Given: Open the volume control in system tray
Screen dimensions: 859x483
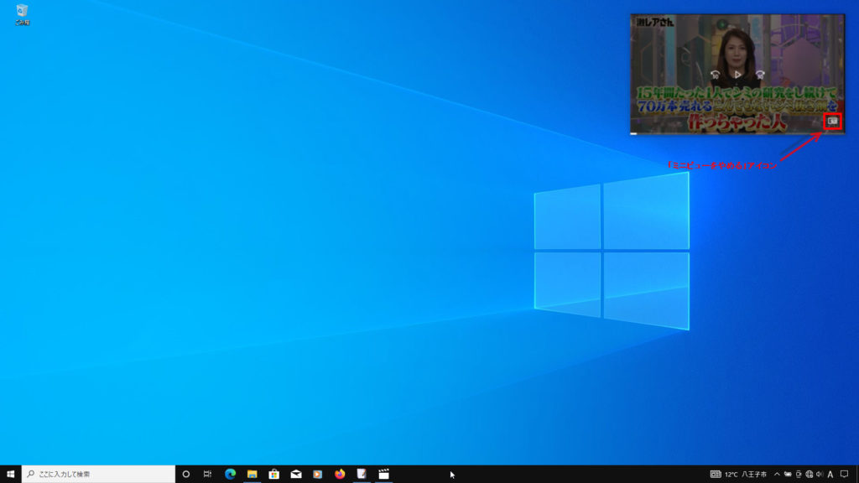Looking at the screenshot, I should [x=819, y=474].
